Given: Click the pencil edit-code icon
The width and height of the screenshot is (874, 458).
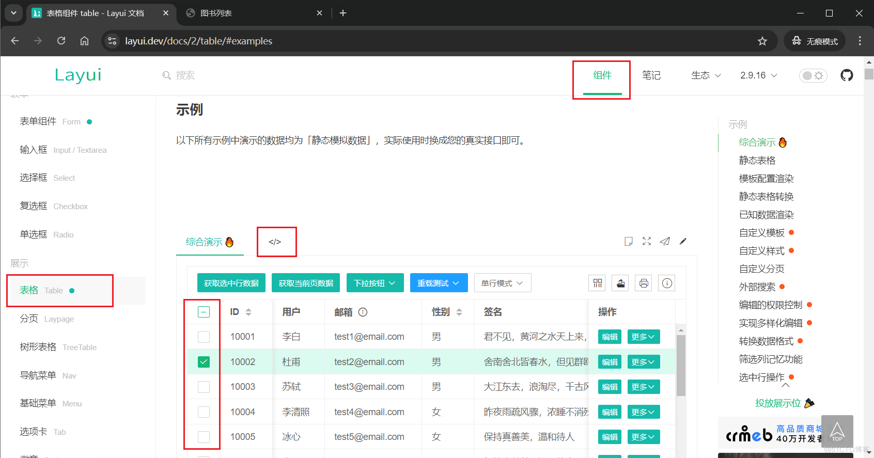Looking at the screenshot, I should click(x=683, y=241).
